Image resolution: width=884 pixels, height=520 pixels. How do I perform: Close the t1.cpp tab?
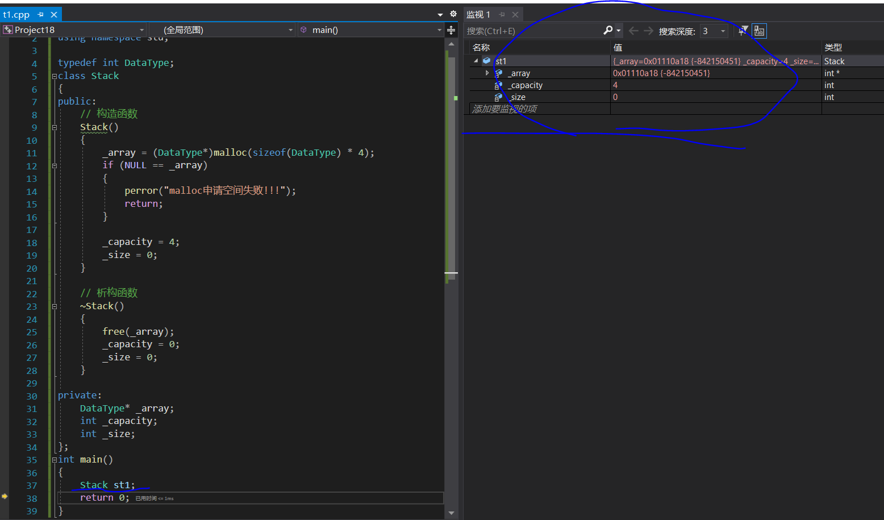tap(54, 14)
